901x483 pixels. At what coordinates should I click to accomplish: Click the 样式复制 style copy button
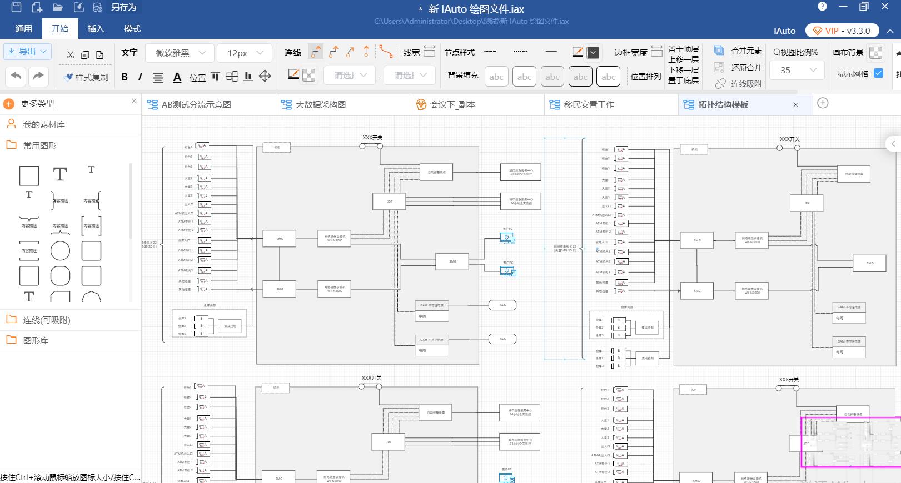tap(86, 77)
